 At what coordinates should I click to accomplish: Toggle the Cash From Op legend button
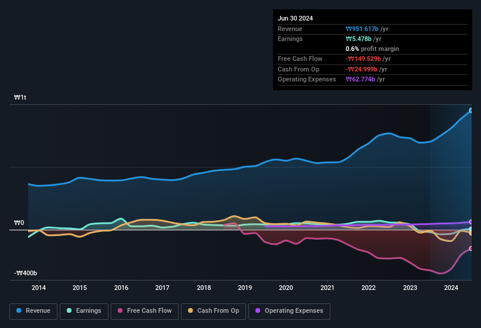coord(213,311)
